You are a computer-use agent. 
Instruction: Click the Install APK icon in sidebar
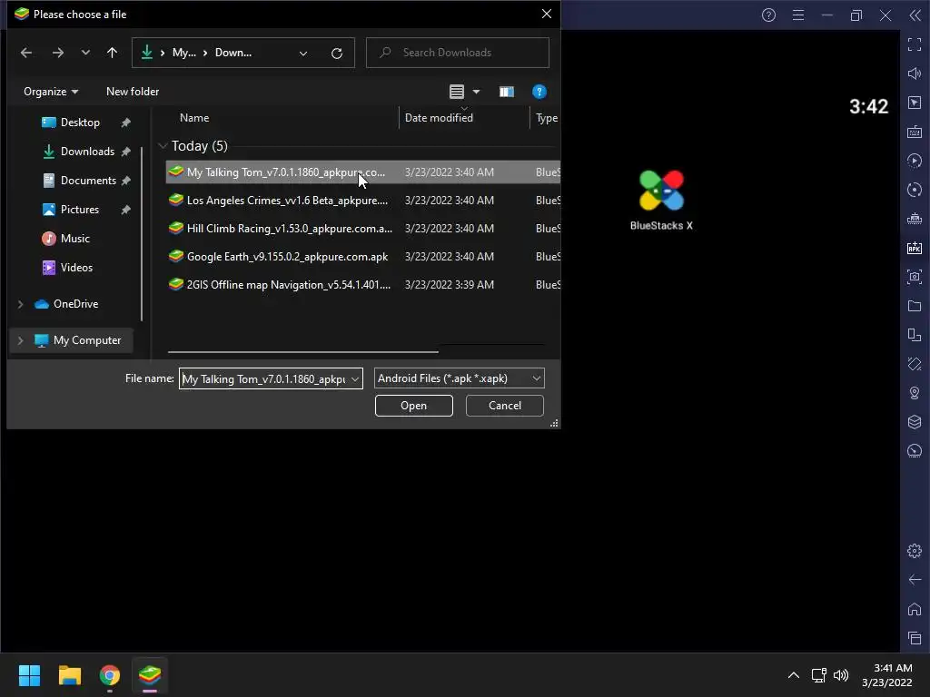(x=914, y=248)
